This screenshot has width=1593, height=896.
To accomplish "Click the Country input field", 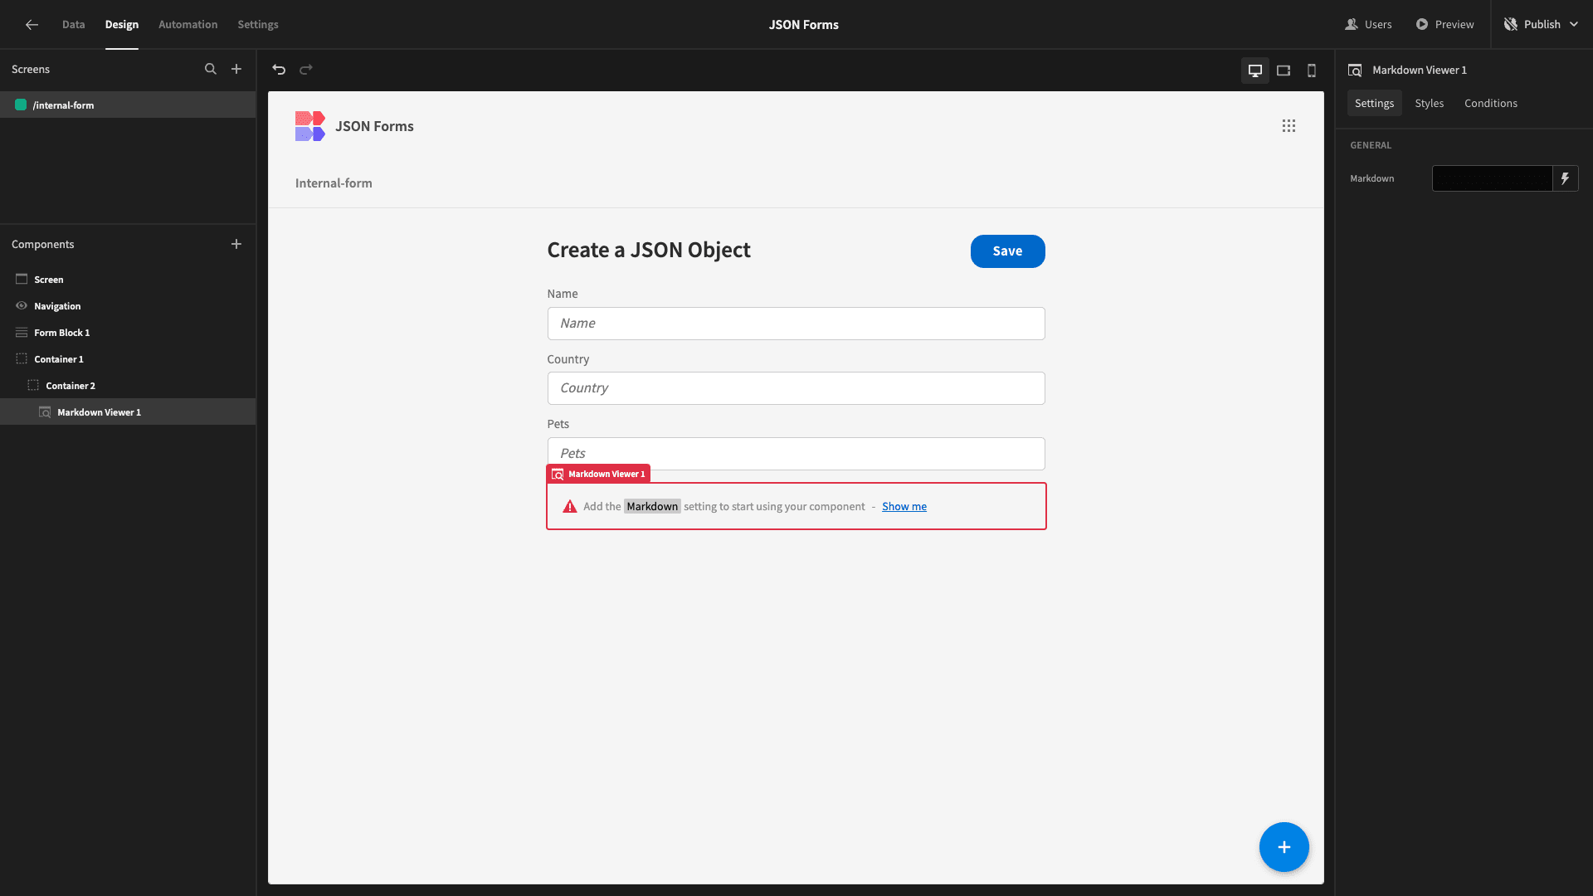I will [796, 388].
